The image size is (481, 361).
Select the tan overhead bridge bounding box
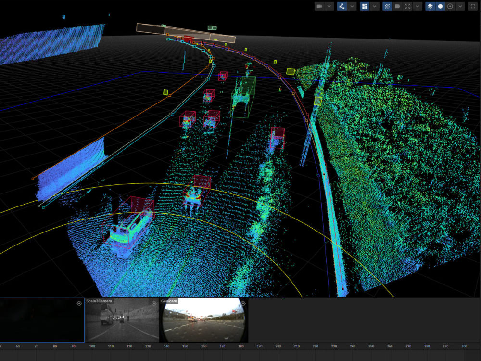coord(186,33)
